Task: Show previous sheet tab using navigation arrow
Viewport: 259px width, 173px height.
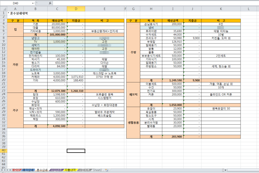Action: click(5, 170)
